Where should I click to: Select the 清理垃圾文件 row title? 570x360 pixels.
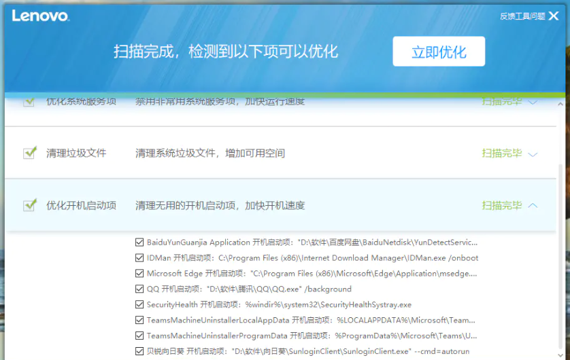pyautogui.click(x=76, y=153)
